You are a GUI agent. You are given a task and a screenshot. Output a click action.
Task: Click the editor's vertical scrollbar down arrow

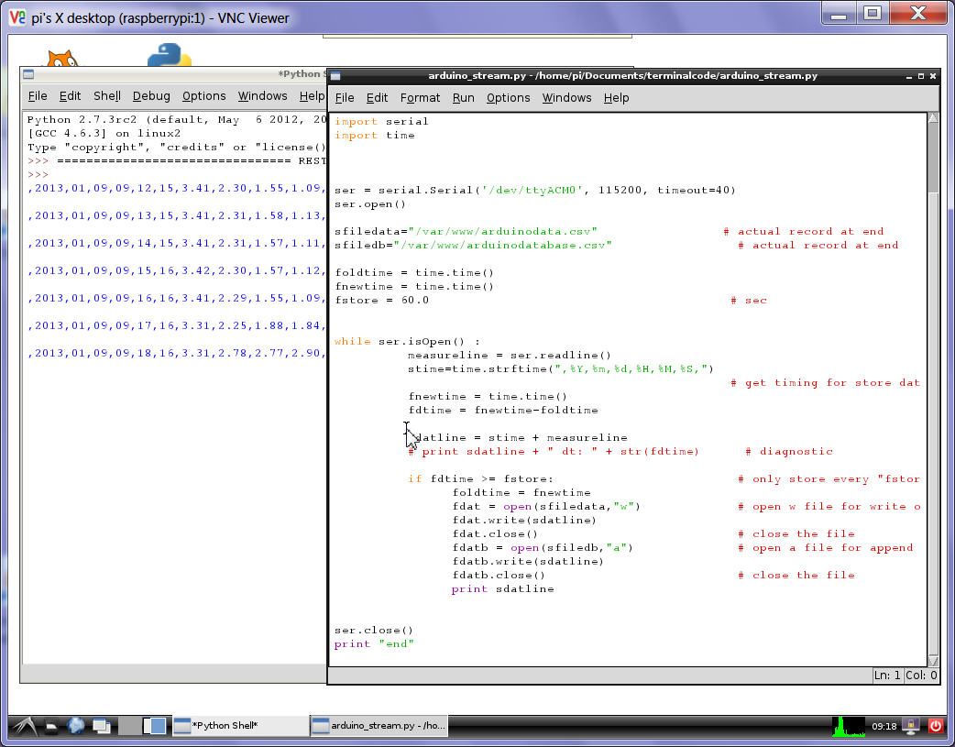[932, 660]
